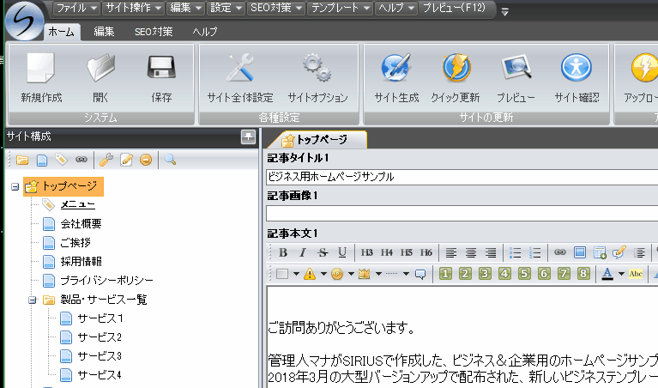The image size is (658, 388).
Task: Click the crown ranking icon
Action: coord(365,274)
